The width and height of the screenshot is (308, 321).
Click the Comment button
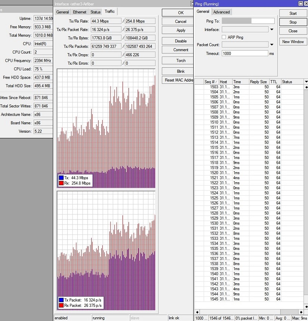pyautogui.click(x=178, y=50)
